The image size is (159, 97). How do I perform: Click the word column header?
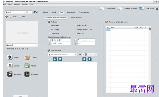[x=122, y=27]
